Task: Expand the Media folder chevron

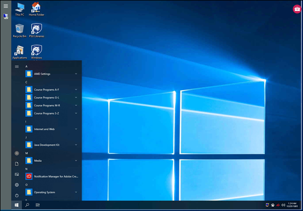Action: coord(76,160)
